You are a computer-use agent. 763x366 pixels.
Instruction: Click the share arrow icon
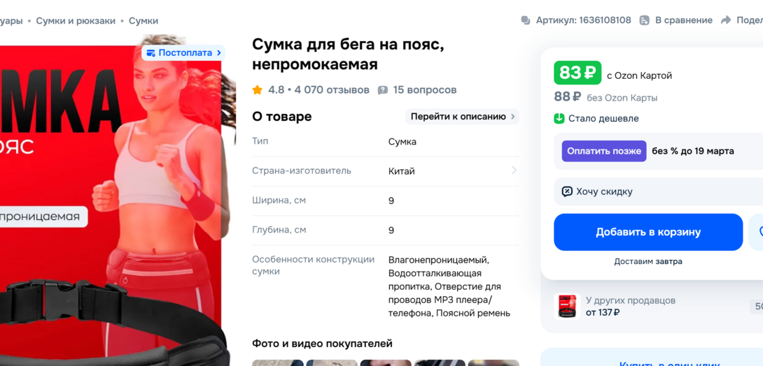click(x=726, y=20)
